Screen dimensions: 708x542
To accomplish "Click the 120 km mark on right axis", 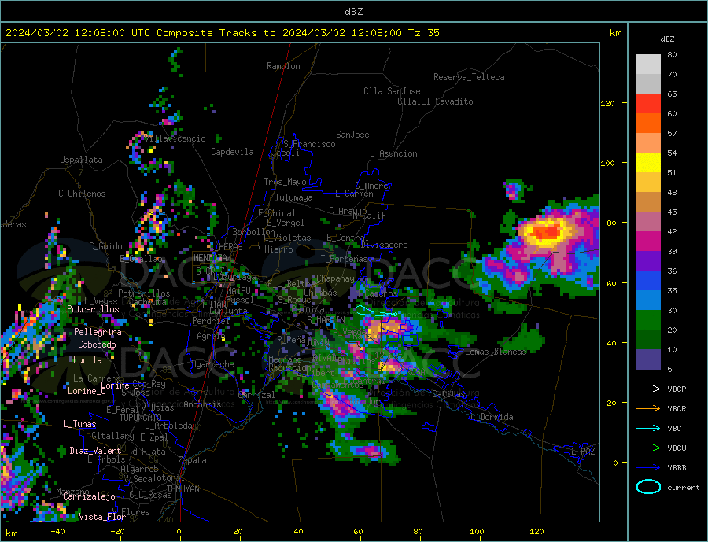I will tap(607, 103).
